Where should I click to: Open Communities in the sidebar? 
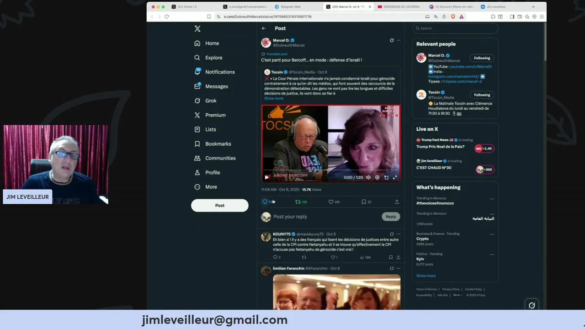215,158
